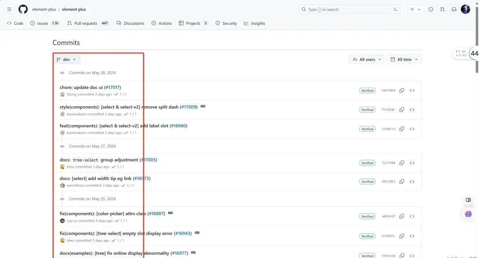The width and height of the screenshot is (479, 258).
Task: Open the dev branch selector
Action: pos(67,59)
